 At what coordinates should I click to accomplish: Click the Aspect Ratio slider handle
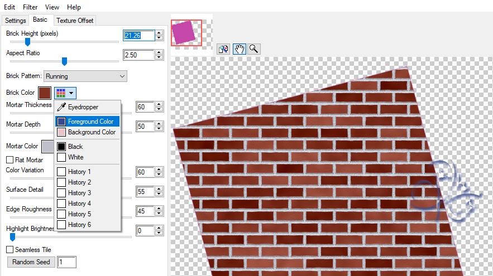click(x=64, y=61)
